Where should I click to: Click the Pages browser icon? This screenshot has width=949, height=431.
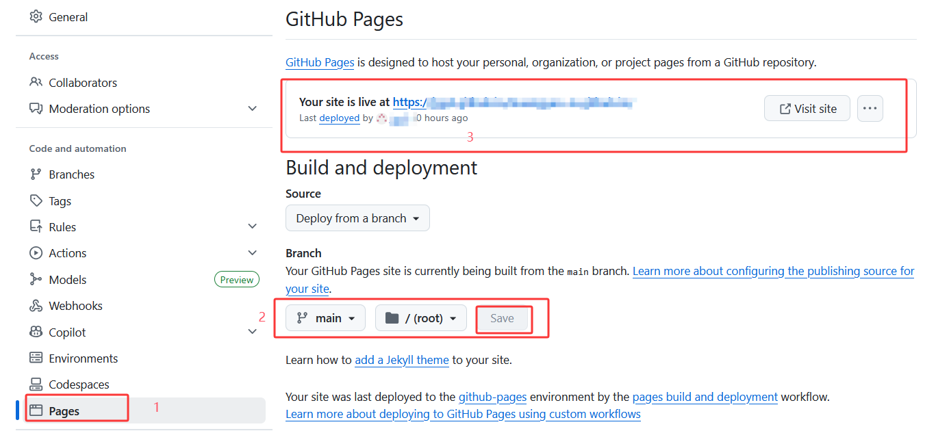[x=36, y=410]
